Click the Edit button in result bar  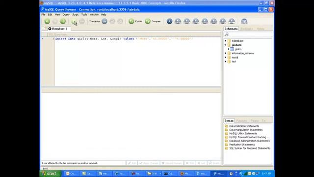tap(132, 163)
